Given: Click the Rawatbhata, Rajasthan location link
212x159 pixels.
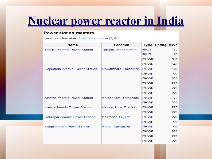Looking at the screenshot, I should pos(121,69).
